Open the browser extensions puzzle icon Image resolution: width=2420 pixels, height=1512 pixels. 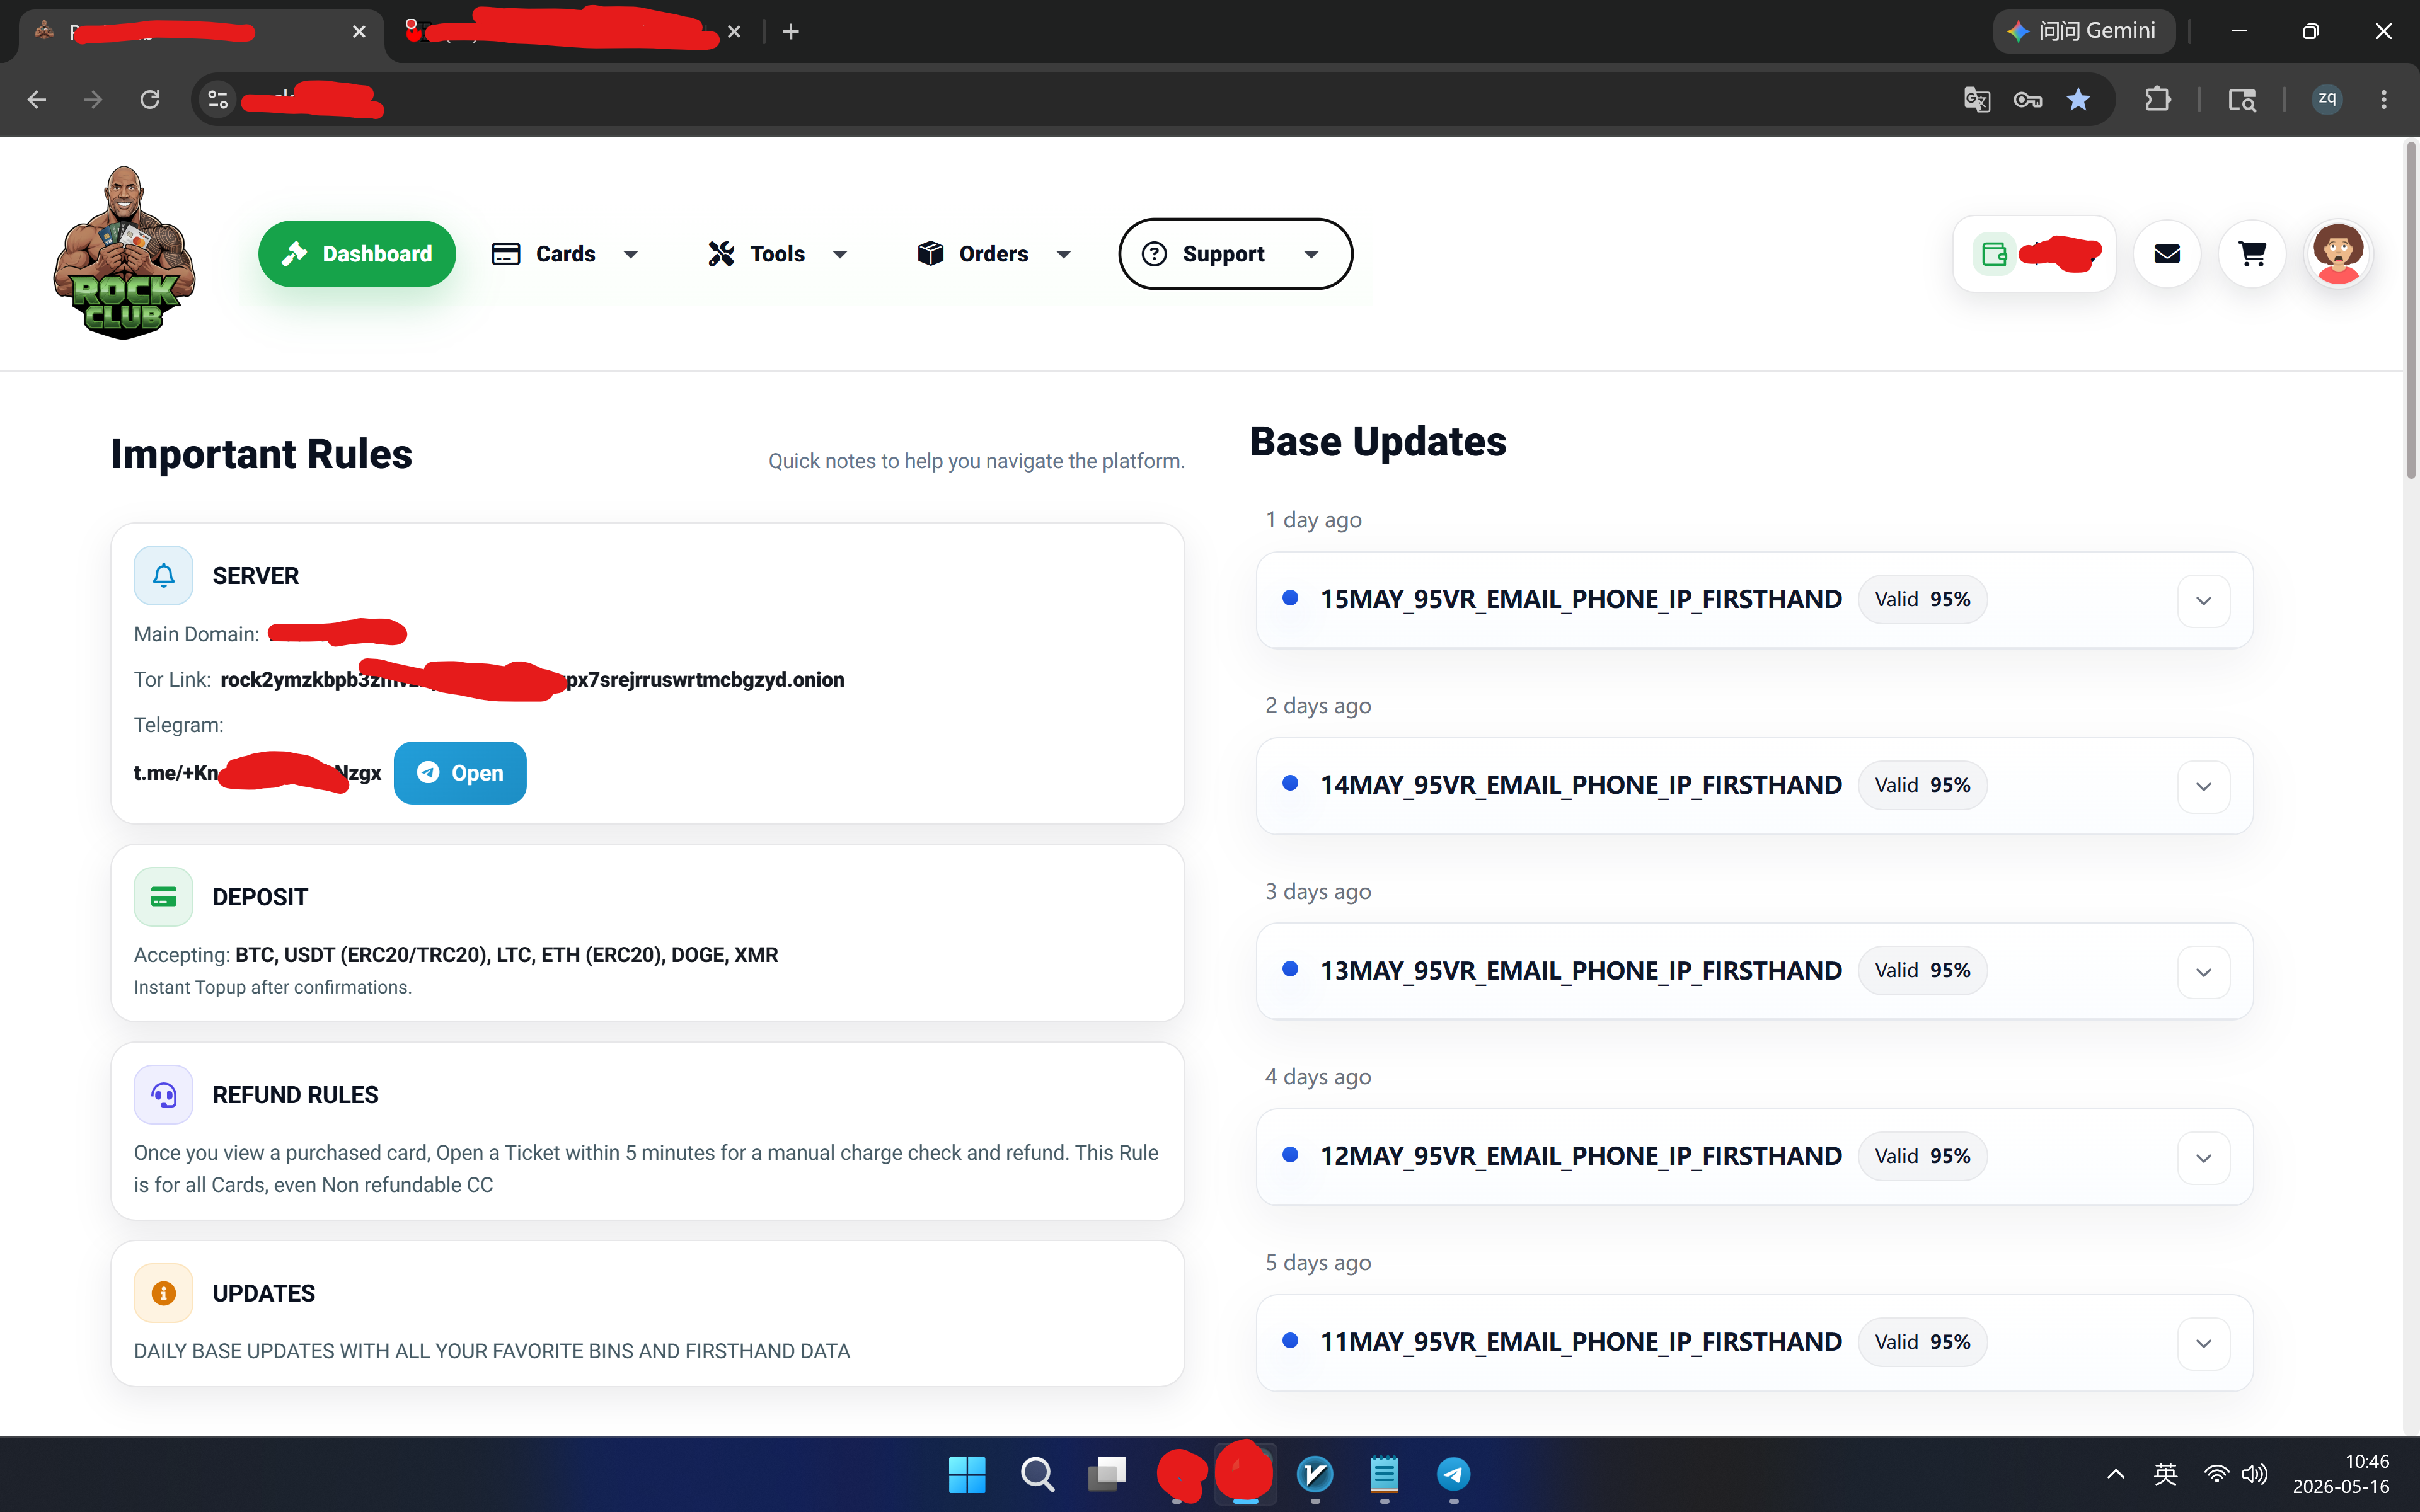[x=2158, y=99]
